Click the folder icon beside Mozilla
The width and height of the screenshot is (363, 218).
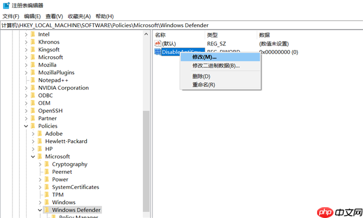33,65
